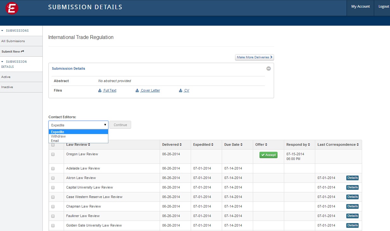
Task: Accept the Oregon Law Review offer
Action: click(268, 155)
